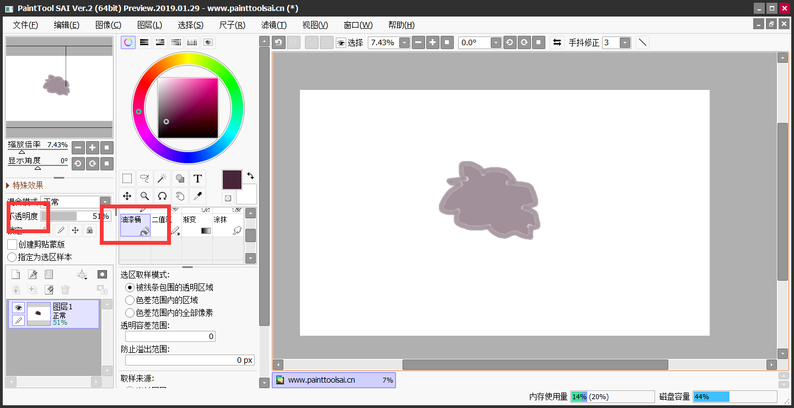The height and width of the screenshot is (408, 794).
Task: Select the magic wand tool
Action: coord(162,179)
